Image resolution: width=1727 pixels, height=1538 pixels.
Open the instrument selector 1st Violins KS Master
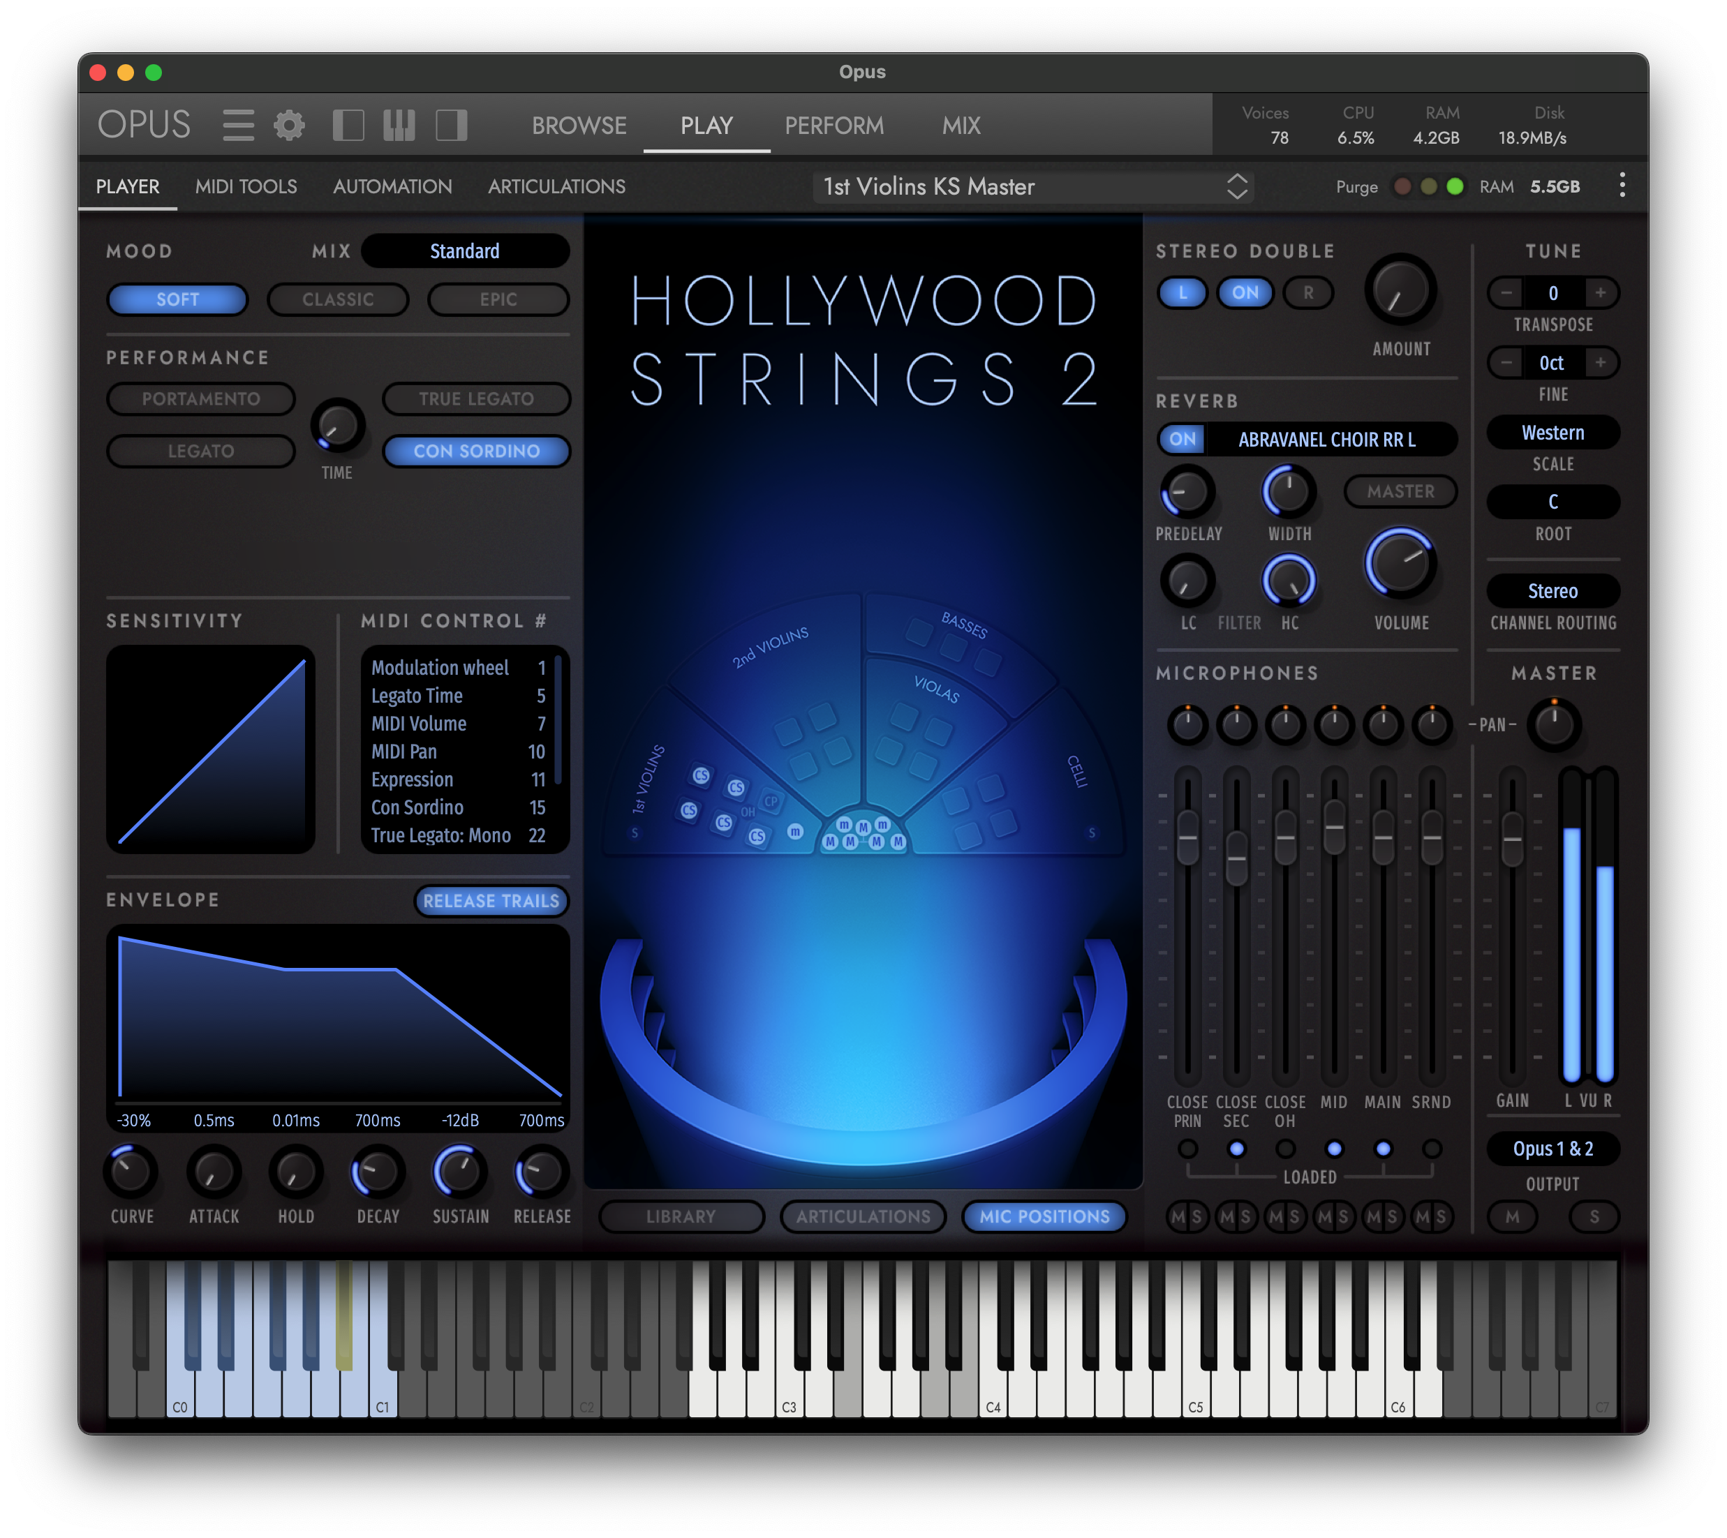pyautogui.click(x=1033, y=186)
